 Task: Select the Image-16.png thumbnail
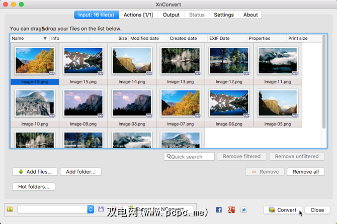[35, 61]
